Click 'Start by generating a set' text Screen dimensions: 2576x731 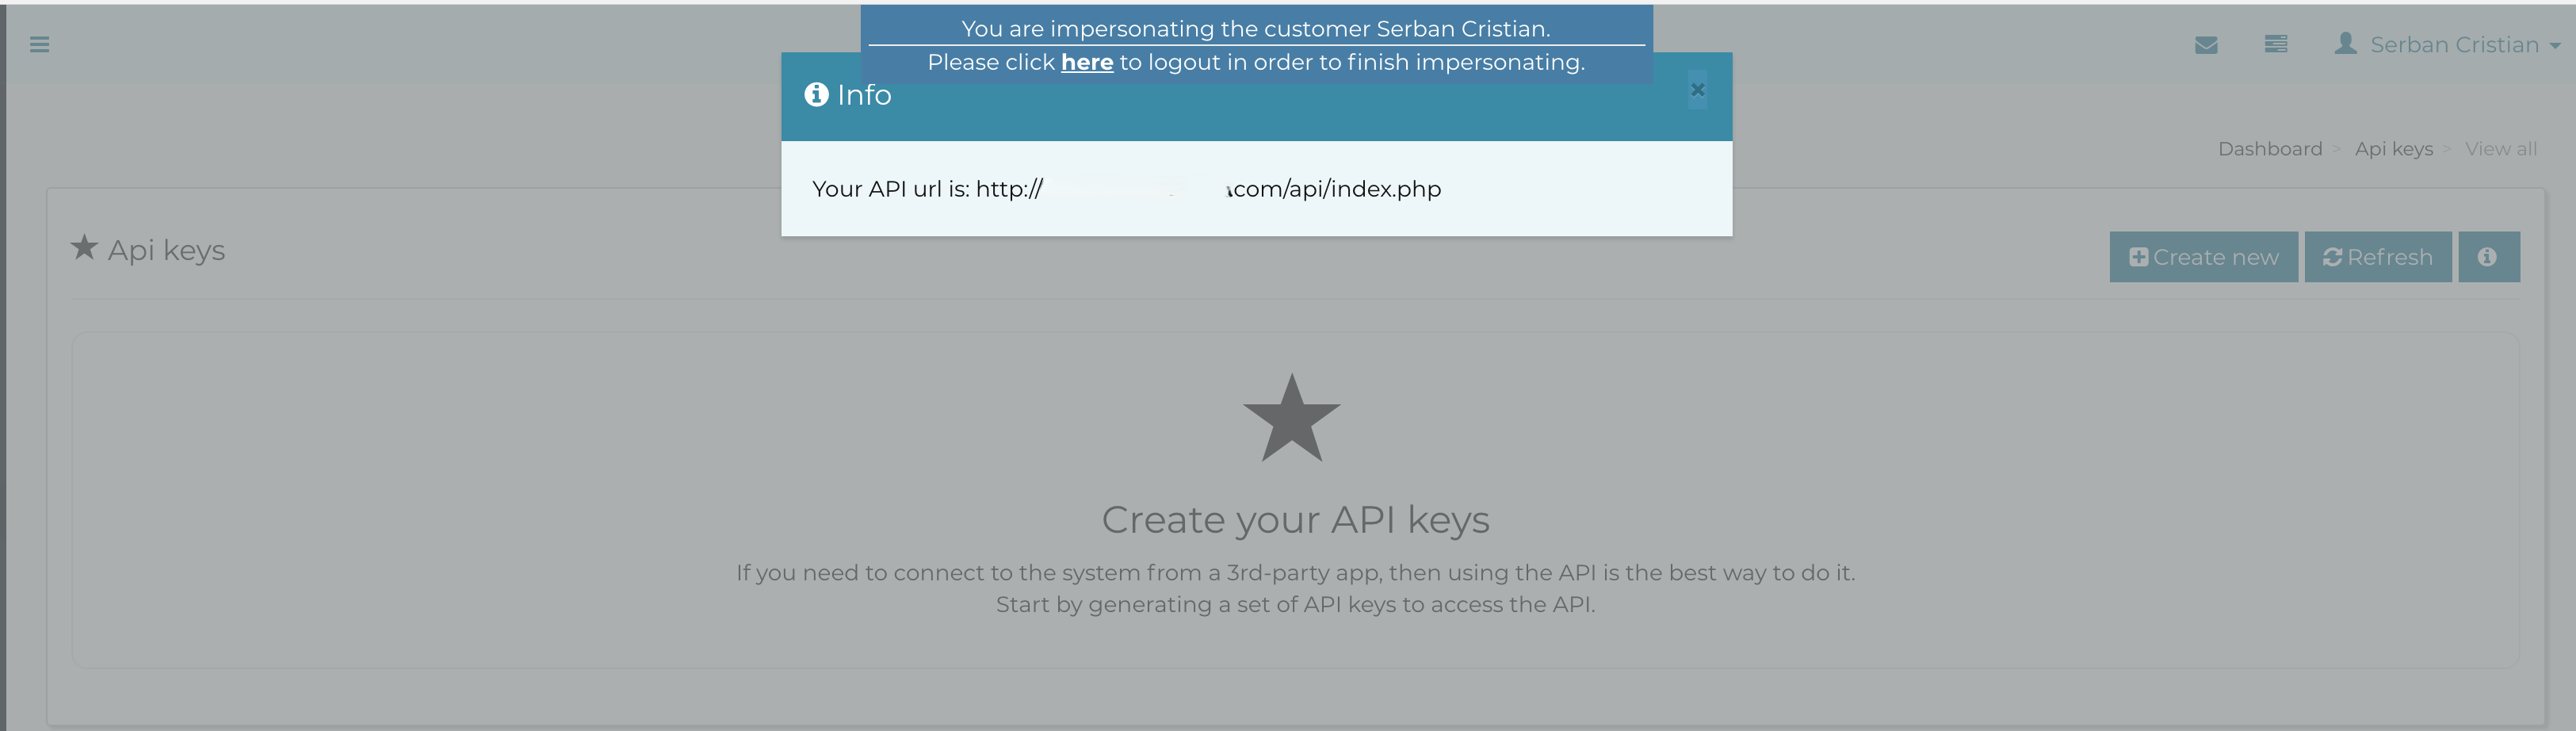point(1295,605)
